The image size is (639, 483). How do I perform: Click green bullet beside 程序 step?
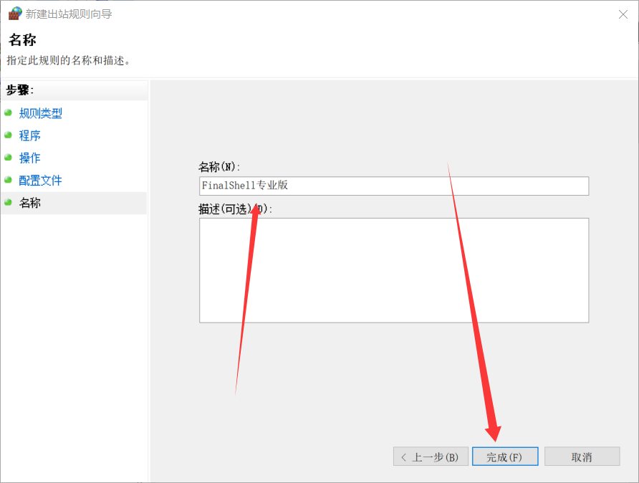pos(8,135)
